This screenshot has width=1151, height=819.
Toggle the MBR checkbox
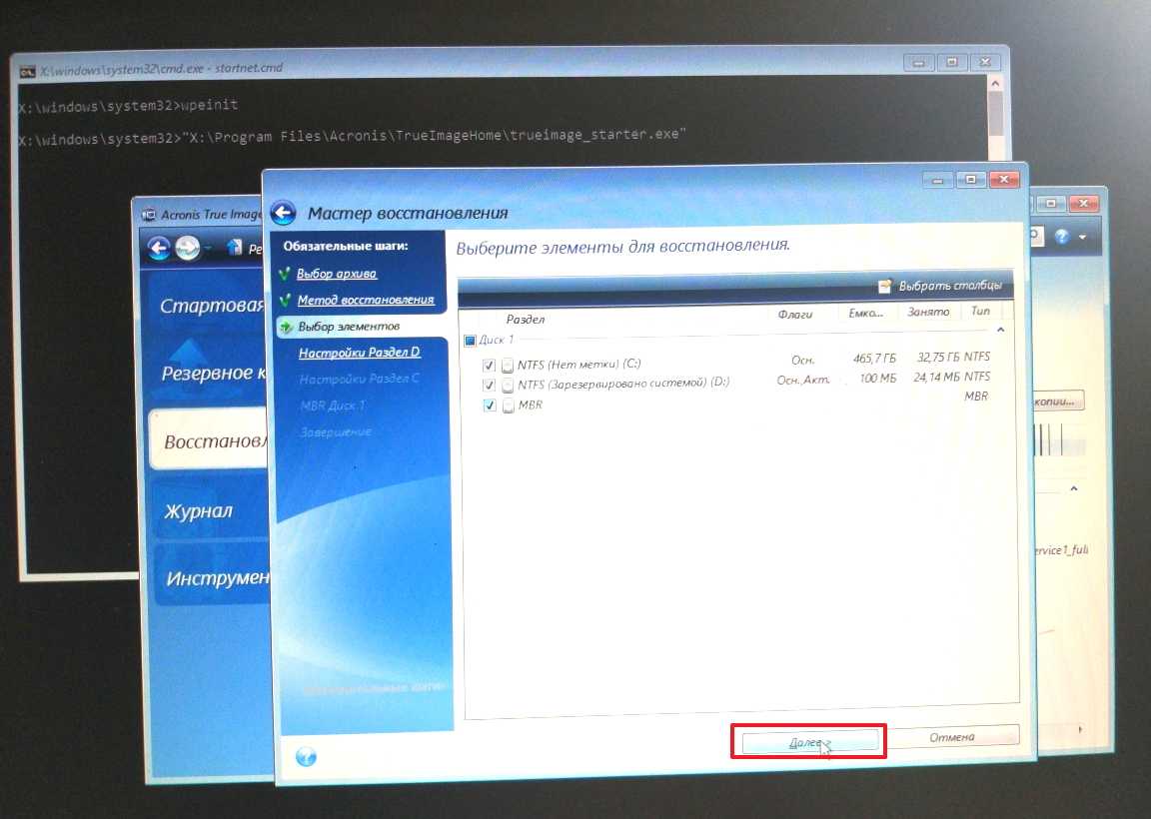tap(490, 406)
